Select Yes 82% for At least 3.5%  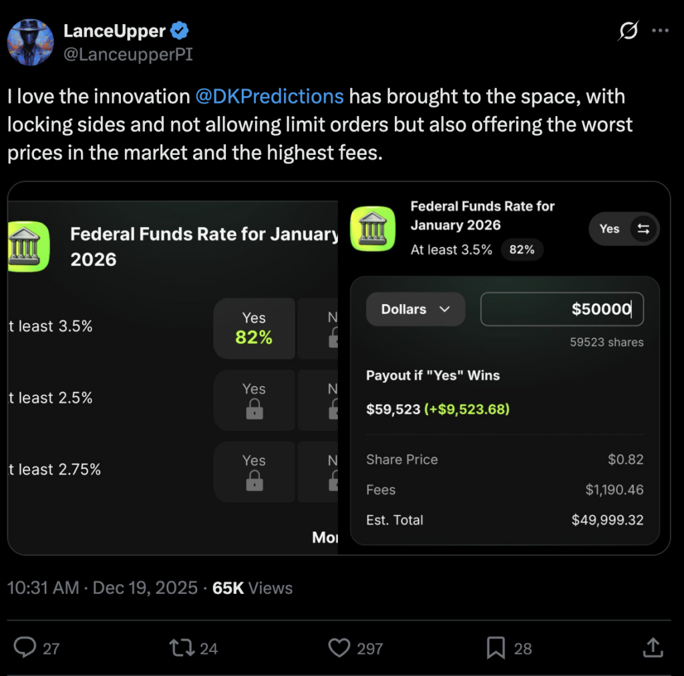click(254, 328)
